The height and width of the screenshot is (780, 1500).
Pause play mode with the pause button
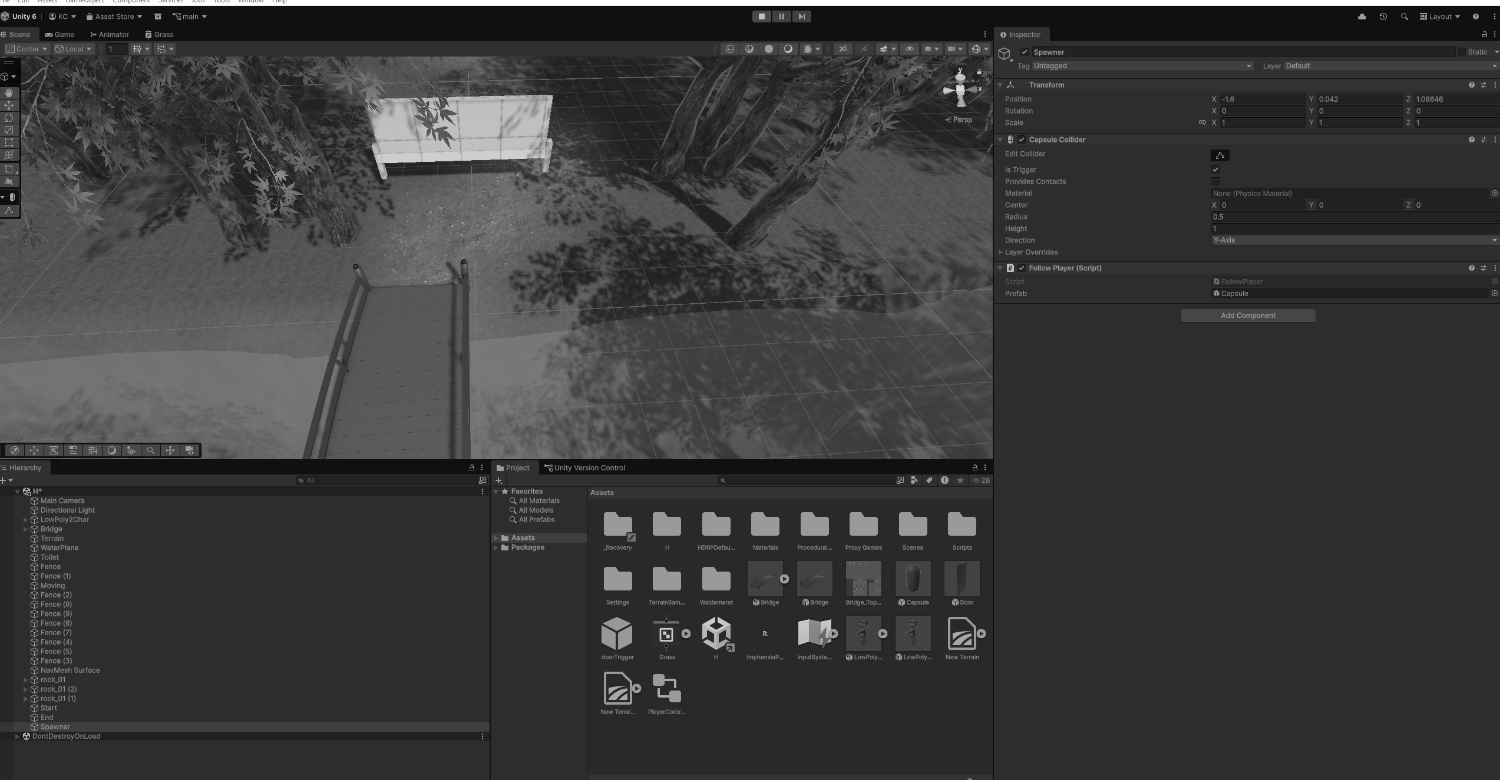[781, 16]
